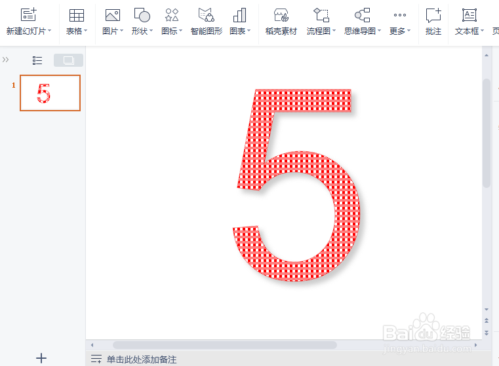Click the 新建幻灯片 new slide icon
This screenshot has height=366, width=499.
[x=29, y=14]
